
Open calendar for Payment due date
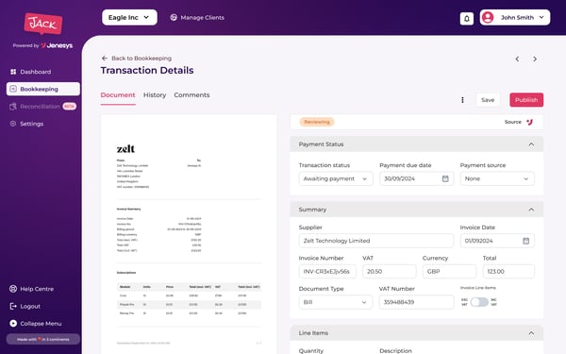(445, 178)
